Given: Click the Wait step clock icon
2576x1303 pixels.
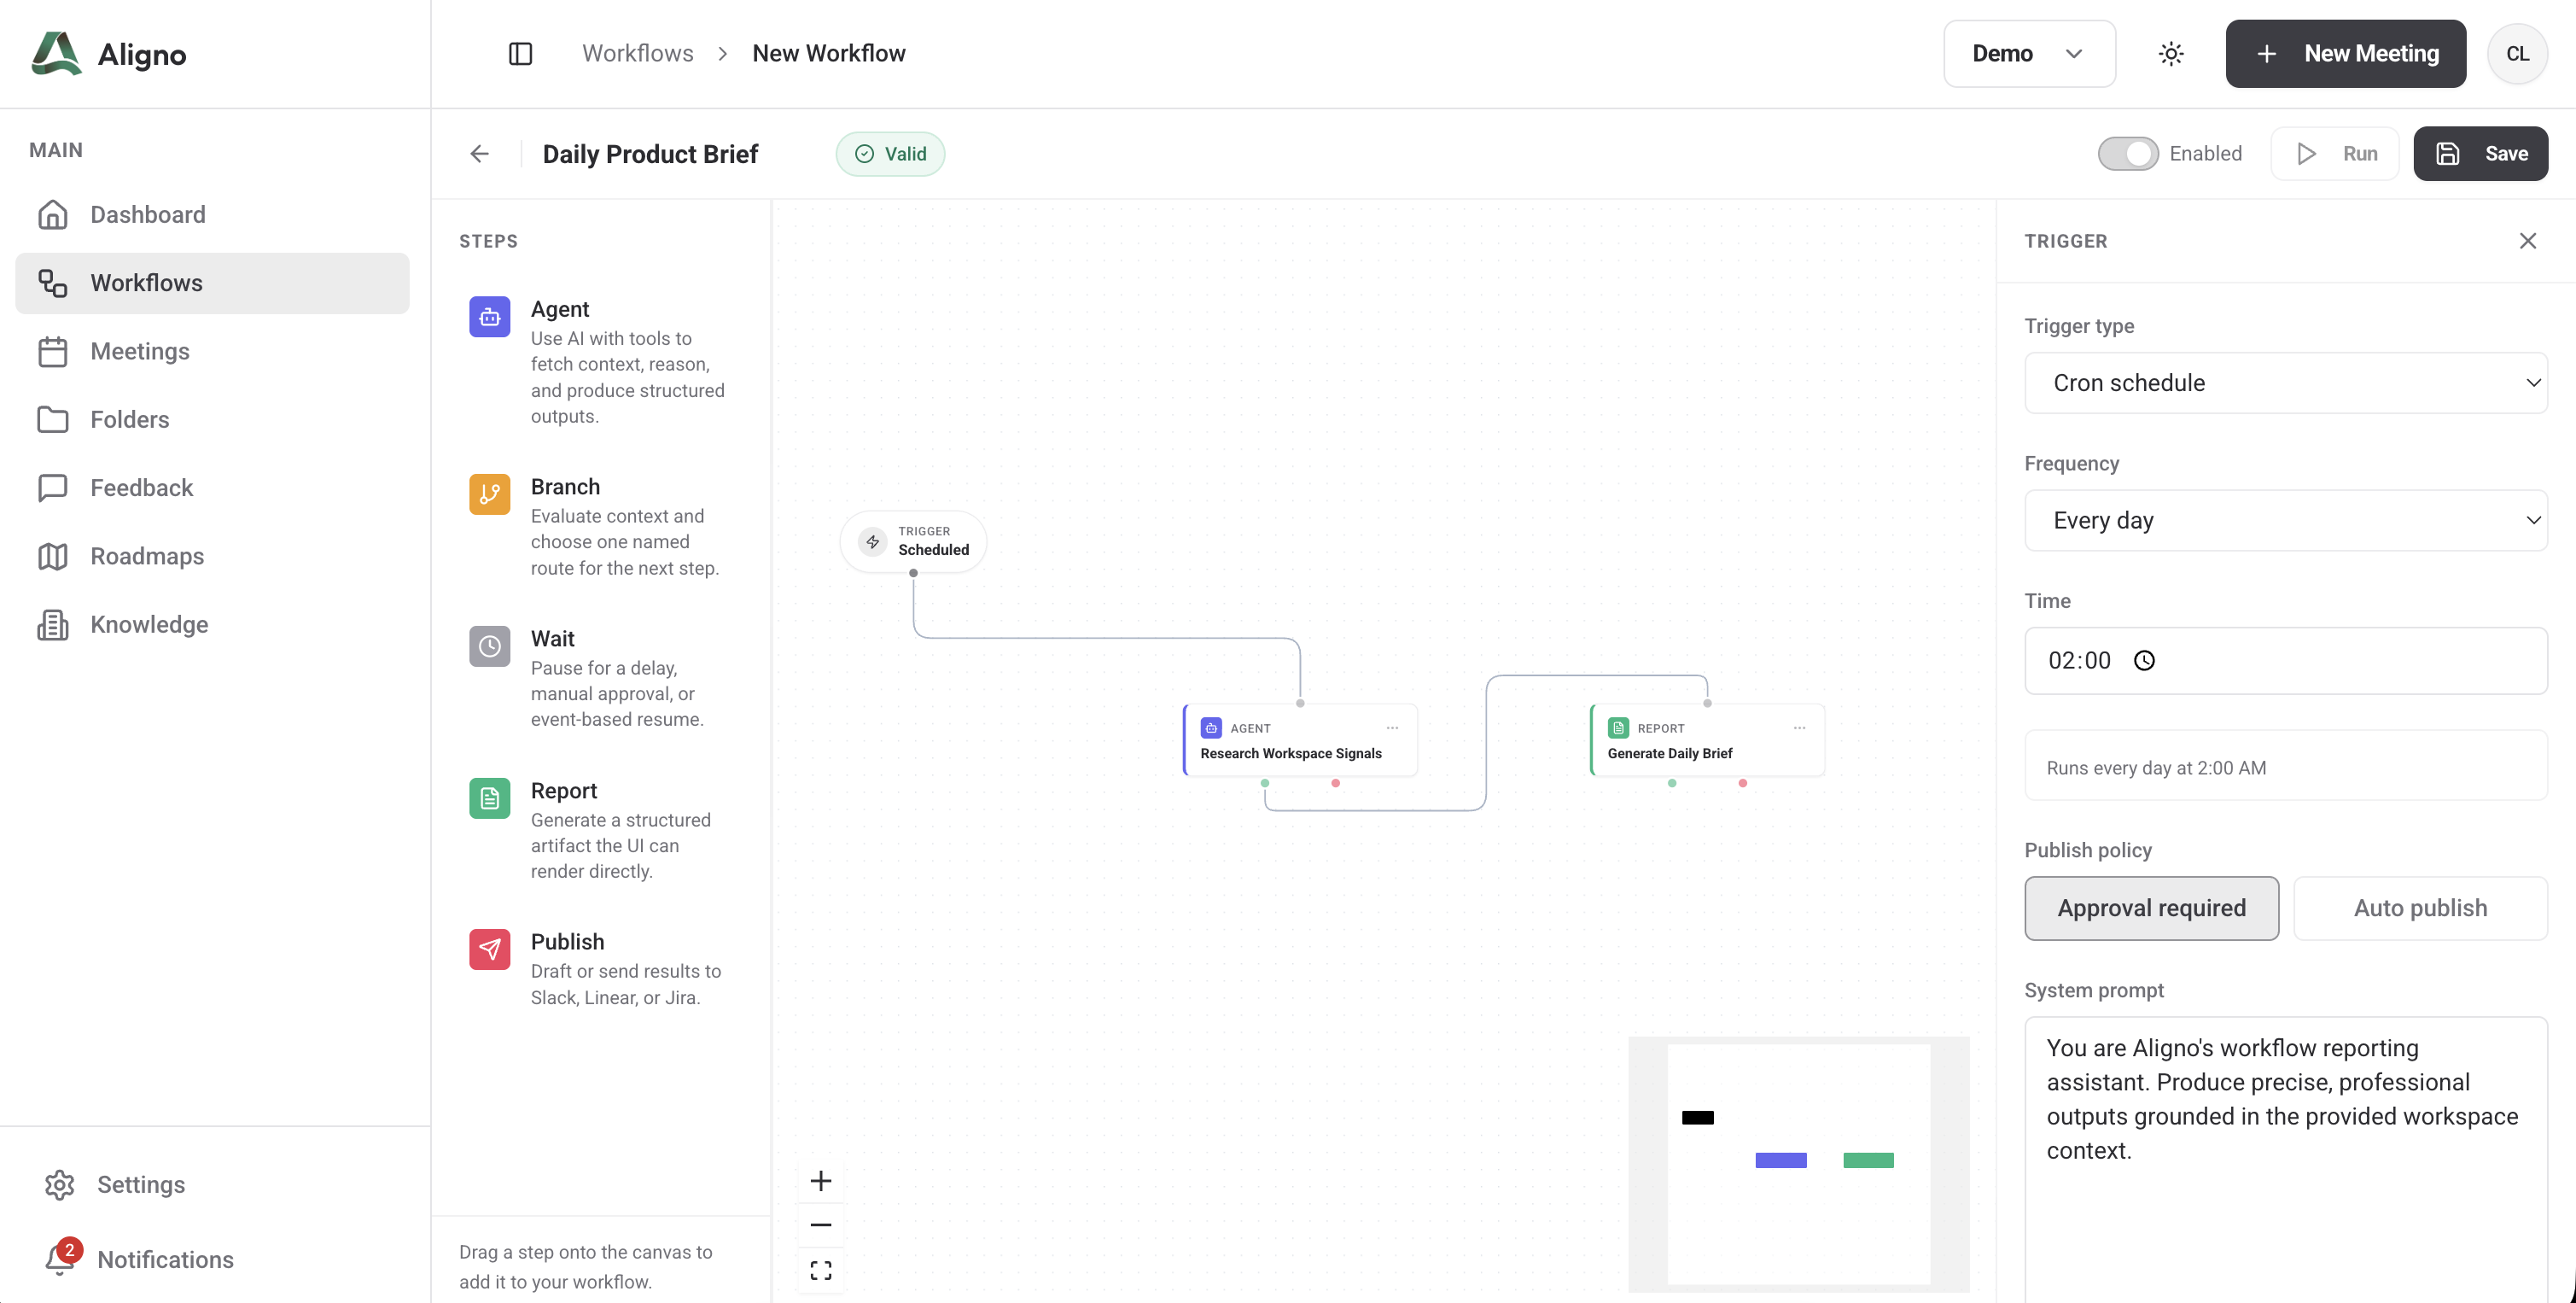Looking at the screenshot, I should [x=489, y=646].
